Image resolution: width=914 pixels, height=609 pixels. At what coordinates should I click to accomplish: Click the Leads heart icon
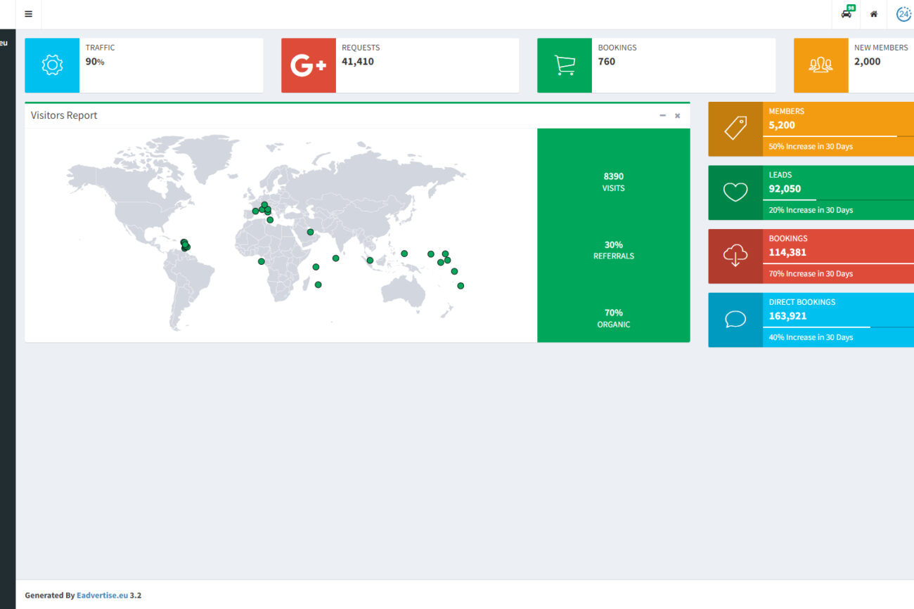click(x=735, y=192)
